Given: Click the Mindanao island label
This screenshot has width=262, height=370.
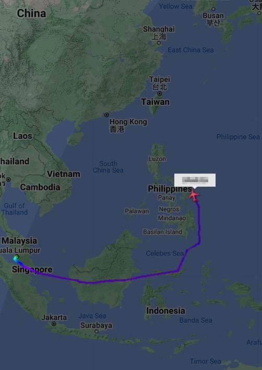Looking at the screenshot, I should point(172,218).
